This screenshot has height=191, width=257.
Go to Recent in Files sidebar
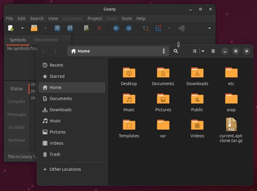click(72, 65)
